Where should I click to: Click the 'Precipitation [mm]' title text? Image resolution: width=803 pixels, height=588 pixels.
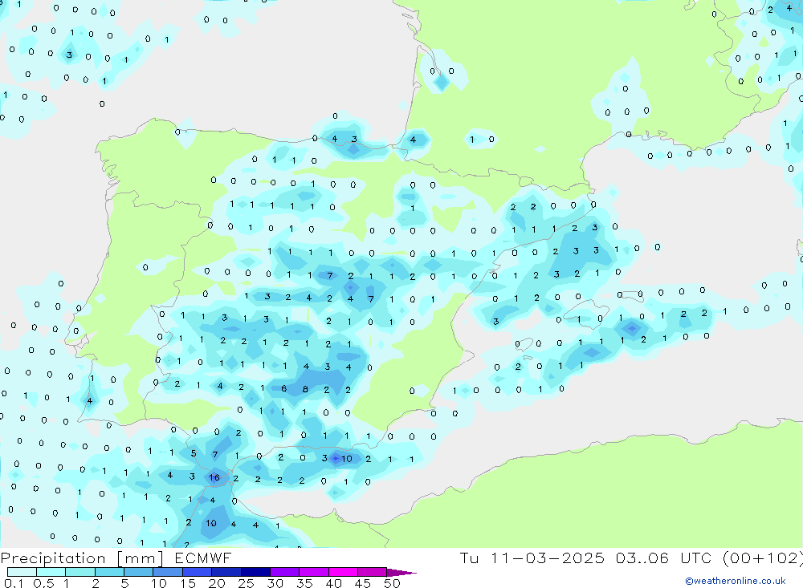tap(82, 558)
